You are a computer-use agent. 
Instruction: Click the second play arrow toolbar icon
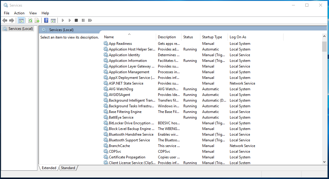pos(70,20)
